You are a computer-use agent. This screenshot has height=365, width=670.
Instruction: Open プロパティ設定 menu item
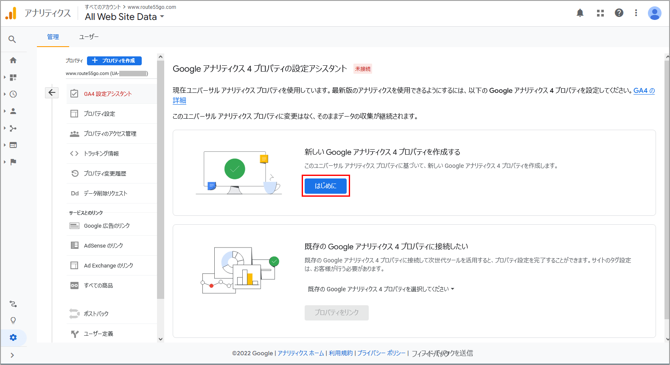click(x=112, y=114)
